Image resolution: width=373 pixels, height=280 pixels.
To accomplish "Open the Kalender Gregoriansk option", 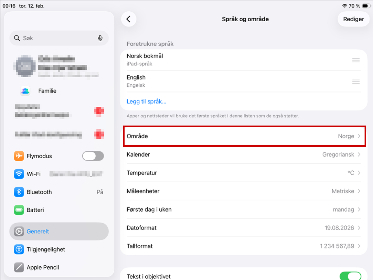I will [244, 154].
